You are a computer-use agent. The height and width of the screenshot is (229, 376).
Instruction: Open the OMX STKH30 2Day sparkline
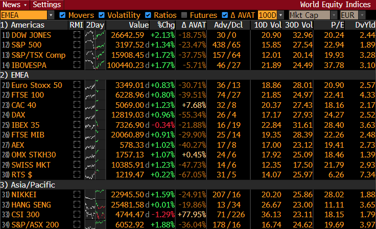tap(95, 155)
